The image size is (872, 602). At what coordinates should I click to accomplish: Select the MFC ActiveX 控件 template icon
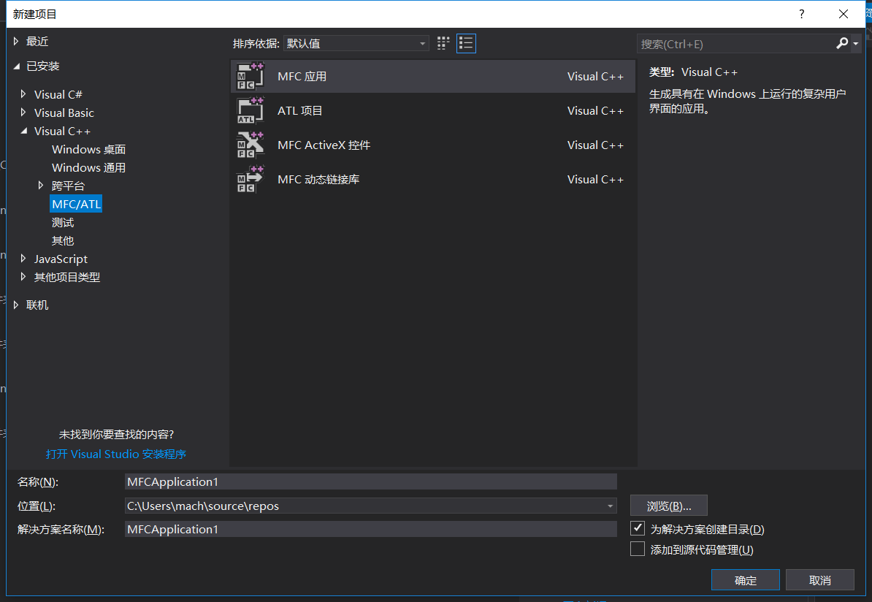[250, 145]
